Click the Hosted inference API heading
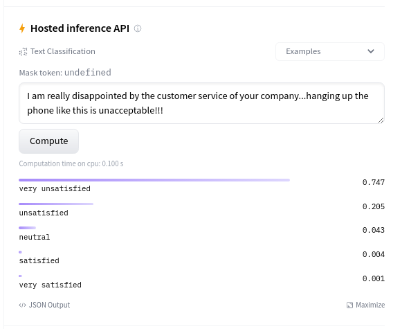 (80, 28)
